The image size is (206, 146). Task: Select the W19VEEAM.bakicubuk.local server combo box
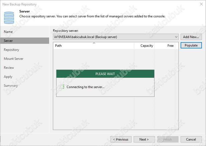(x=116, y=37)
